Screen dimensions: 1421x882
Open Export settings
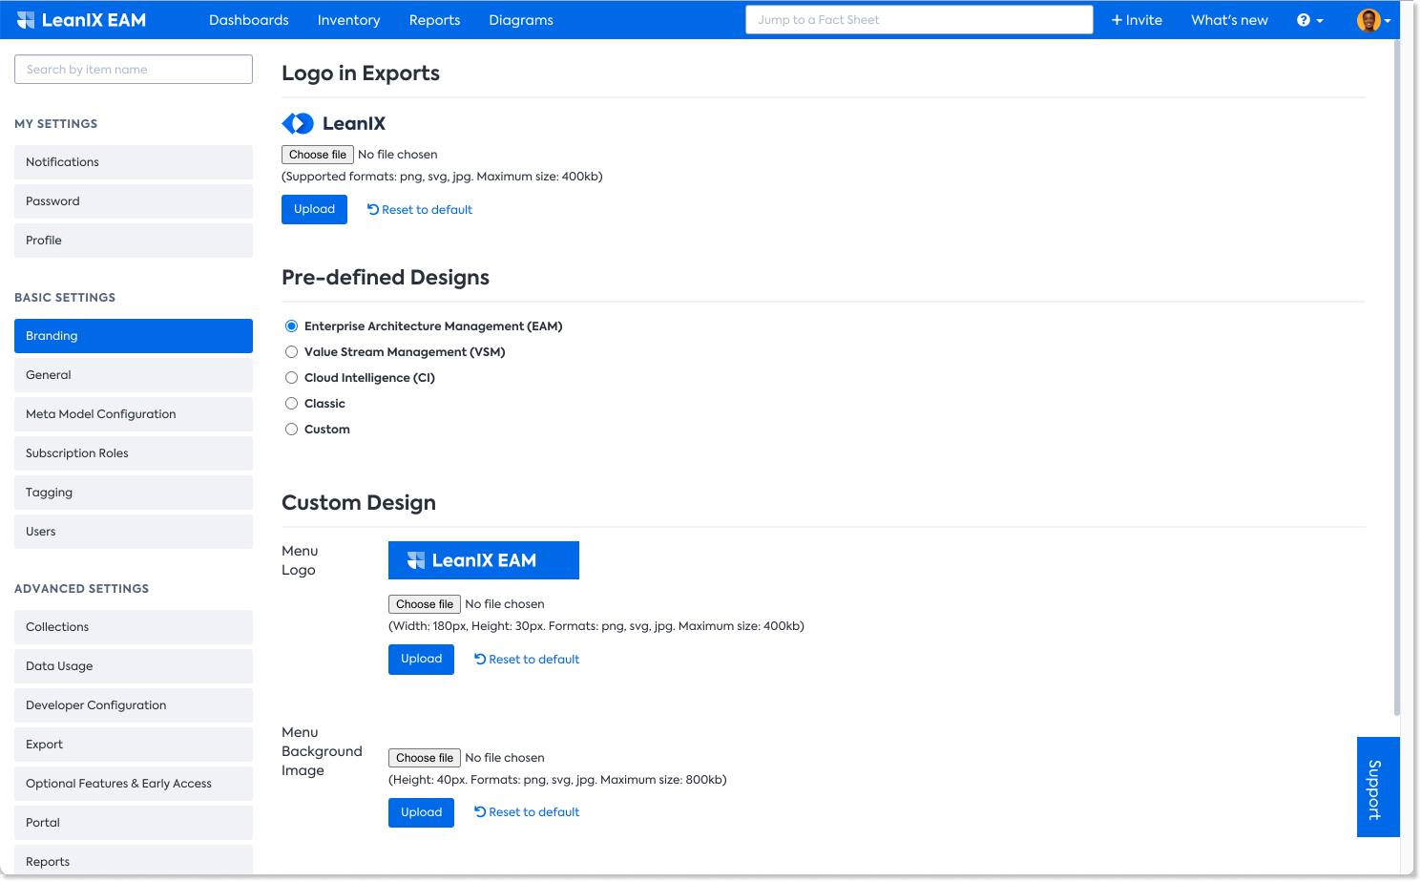(134, 745)
